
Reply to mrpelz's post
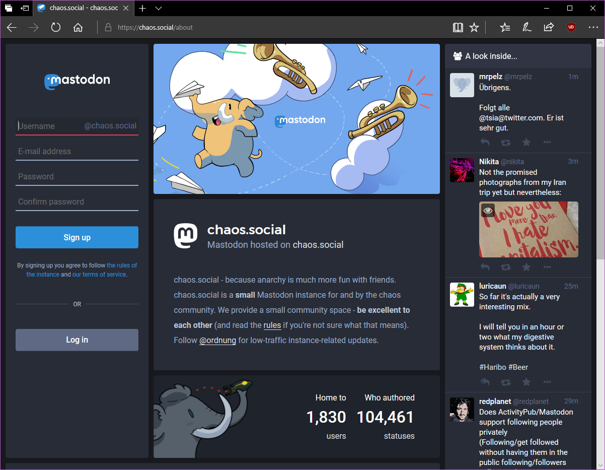(x=485, y=143)
